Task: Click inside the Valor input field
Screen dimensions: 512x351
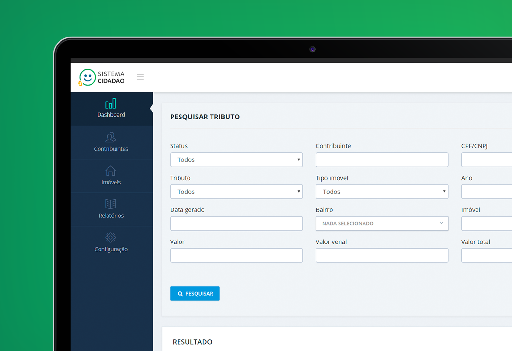Action: point(236,256)
